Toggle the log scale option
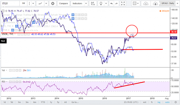 (159, 102)
